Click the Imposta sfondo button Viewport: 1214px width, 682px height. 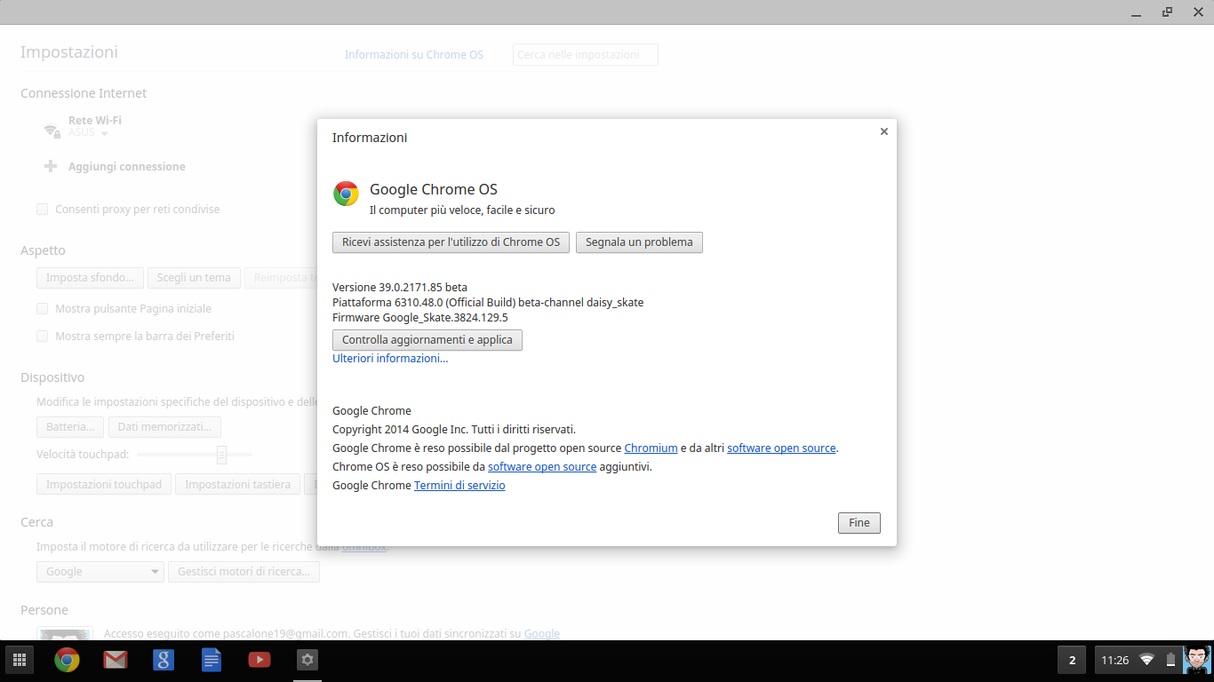click(90, 278)
